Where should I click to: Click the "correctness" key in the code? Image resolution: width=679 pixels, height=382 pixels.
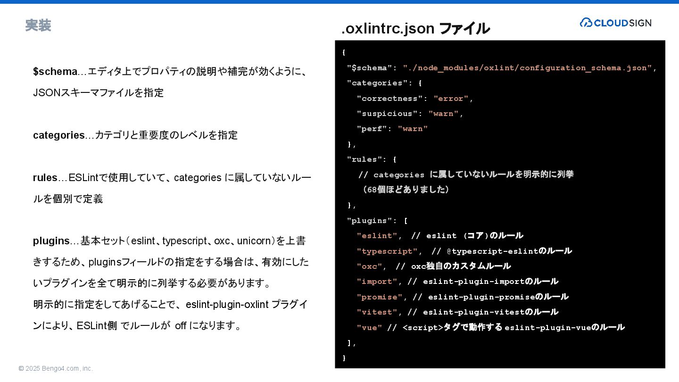point(390,99)
